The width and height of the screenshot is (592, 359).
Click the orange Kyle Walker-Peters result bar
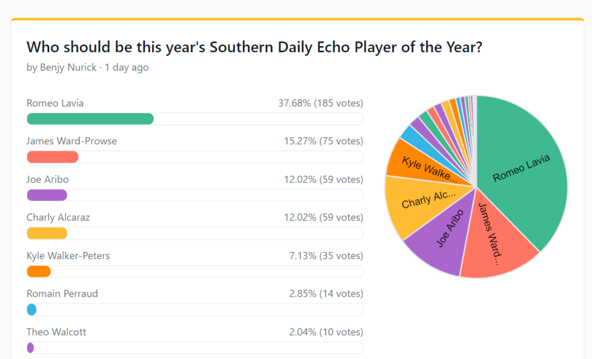click(39, 271)
